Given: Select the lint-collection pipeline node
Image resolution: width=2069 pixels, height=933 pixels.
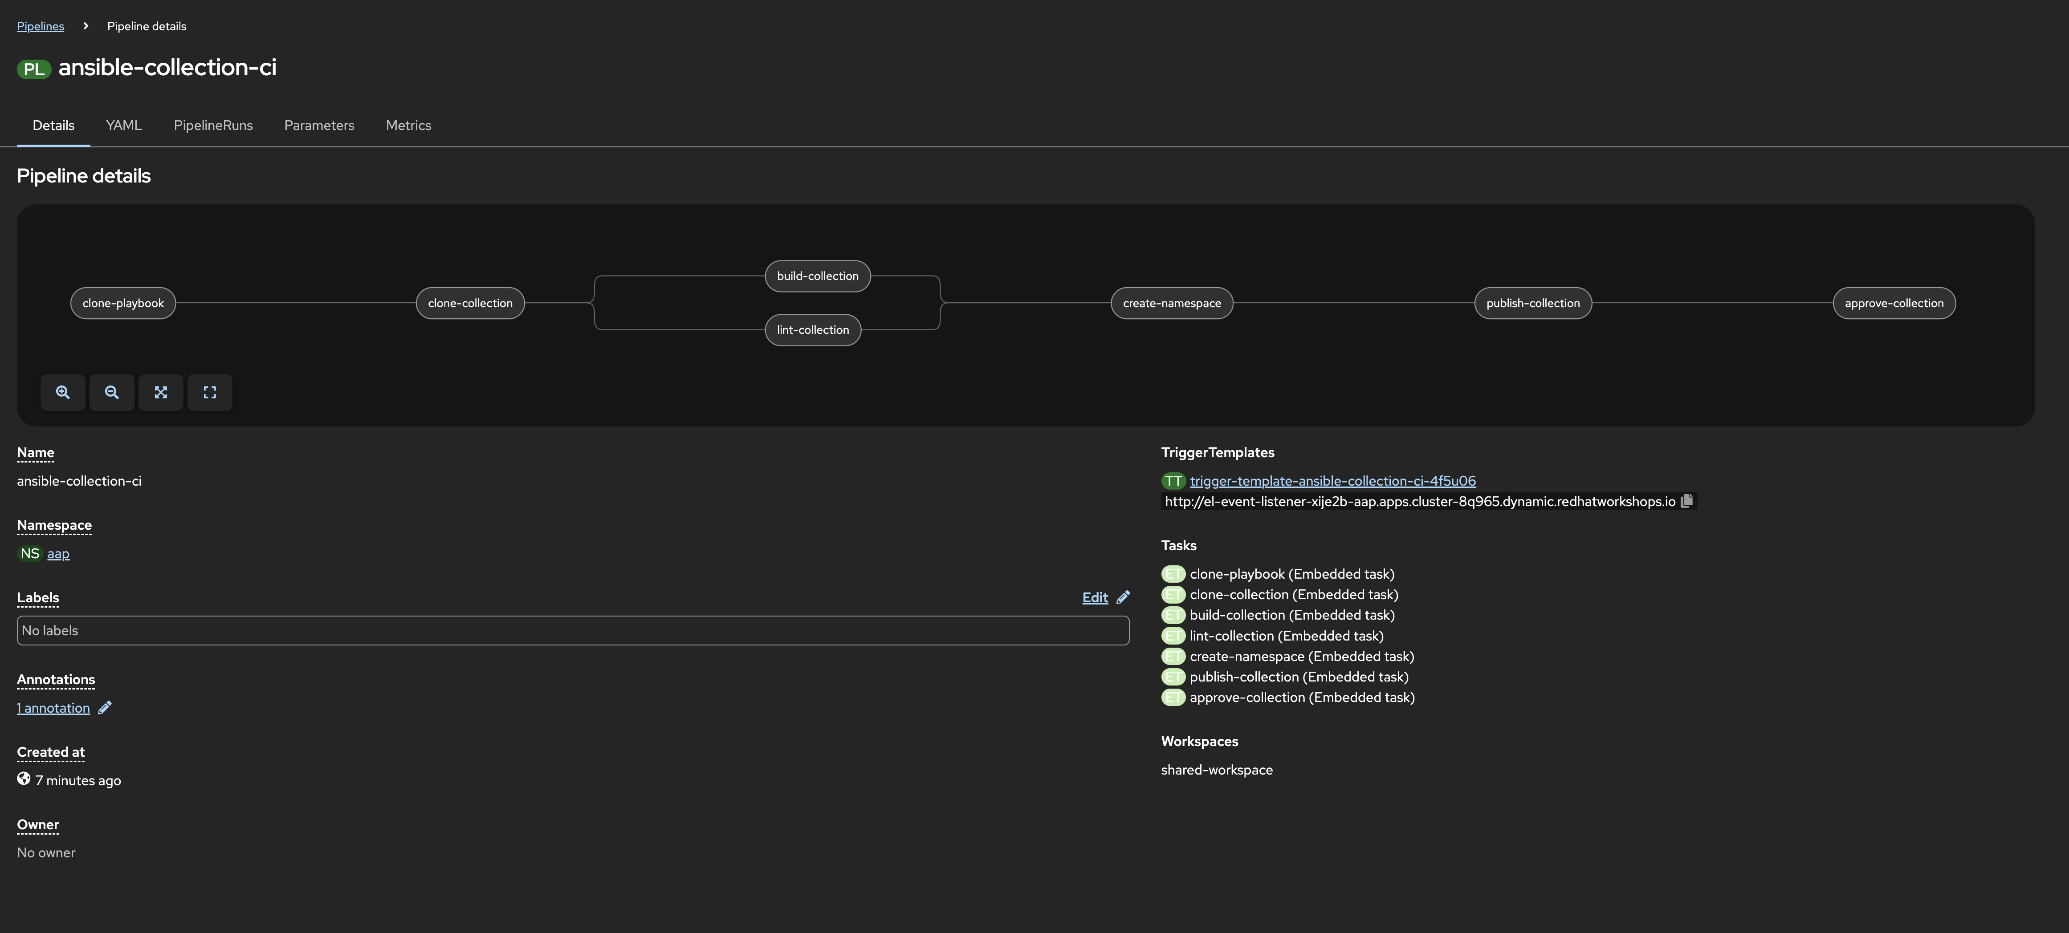Looking at the screenshot, I should coord(812,330).
